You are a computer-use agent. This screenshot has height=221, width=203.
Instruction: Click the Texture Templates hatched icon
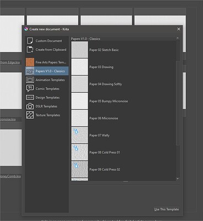pos(30,115)
